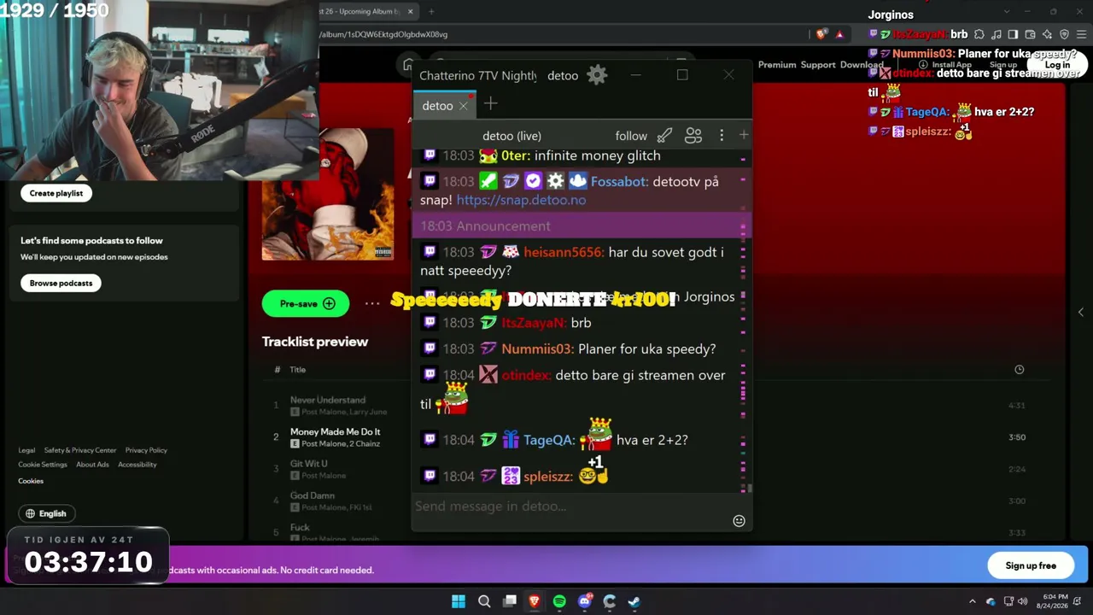Viewport: 1093px width, 615px height.
Task: Open the Support link in Spotify header
Action: click(x=818, y=65)
